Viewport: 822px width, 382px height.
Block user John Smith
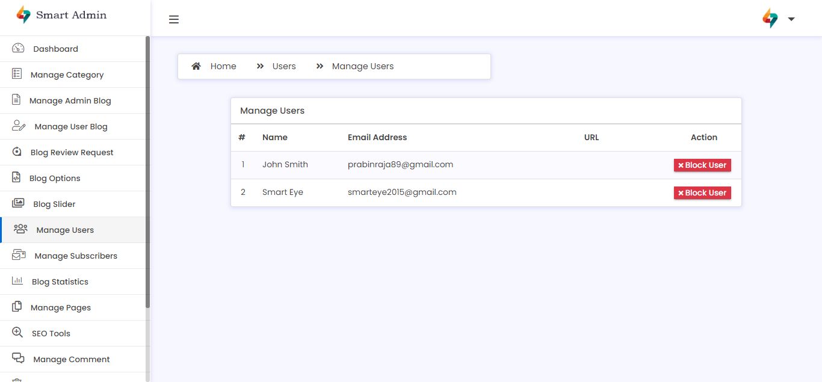click(702, 165)
